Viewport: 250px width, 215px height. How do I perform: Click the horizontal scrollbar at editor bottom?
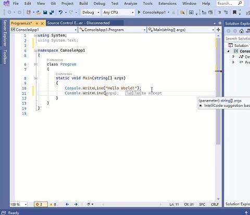tap(132, 204)
